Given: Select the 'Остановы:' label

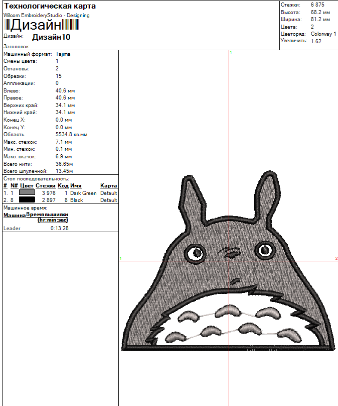Looking at the screenshot, I should click(16, 69).
